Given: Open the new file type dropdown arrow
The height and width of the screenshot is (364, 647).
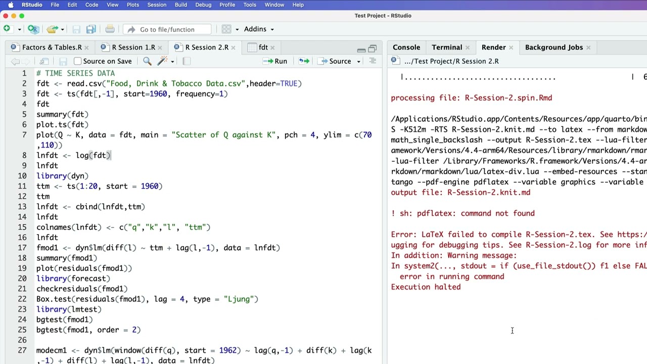Looking at the screenshot, I should [19, 29].
